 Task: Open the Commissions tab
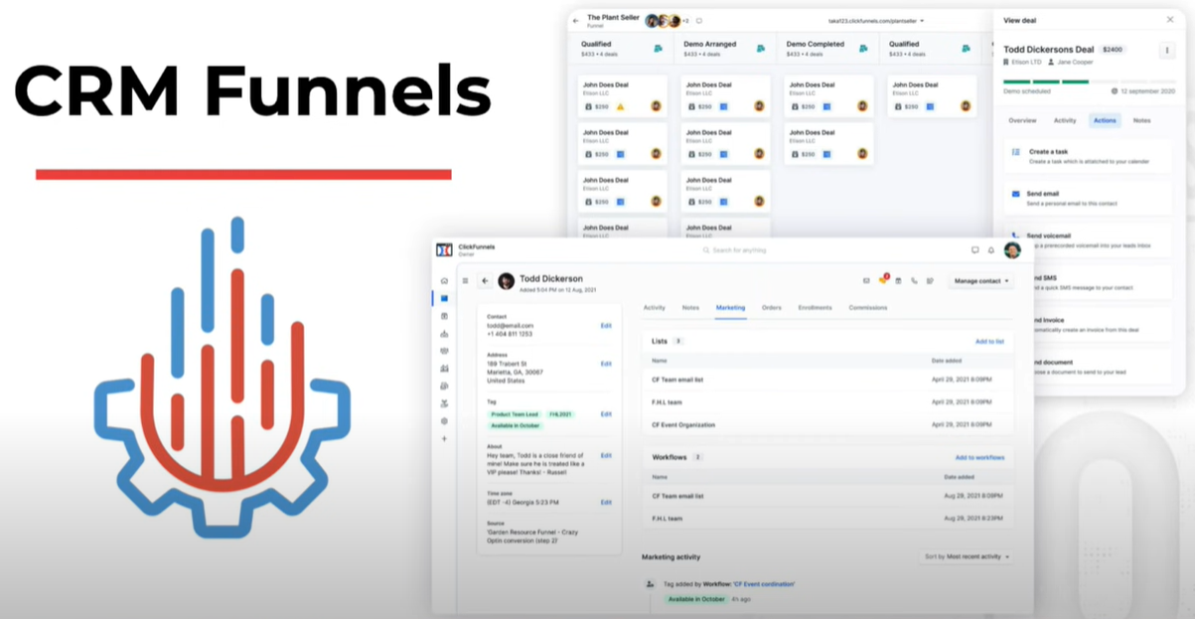point(868,308)
